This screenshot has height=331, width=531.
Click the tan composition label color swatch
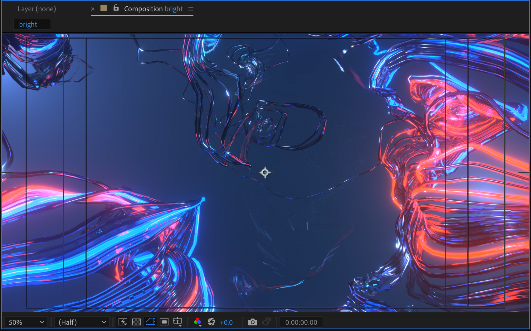pos(104,8)
